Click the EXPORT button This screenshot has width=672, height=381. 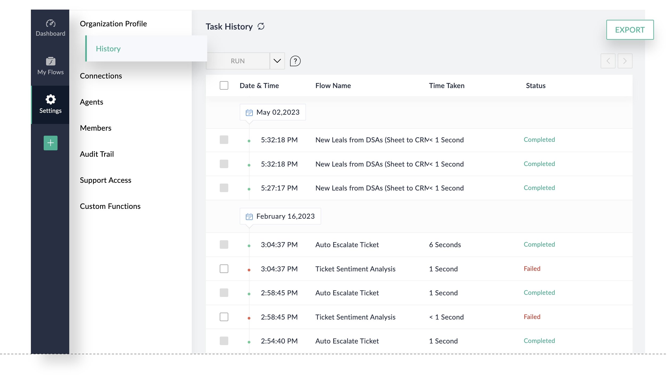(x=630, y=30)
